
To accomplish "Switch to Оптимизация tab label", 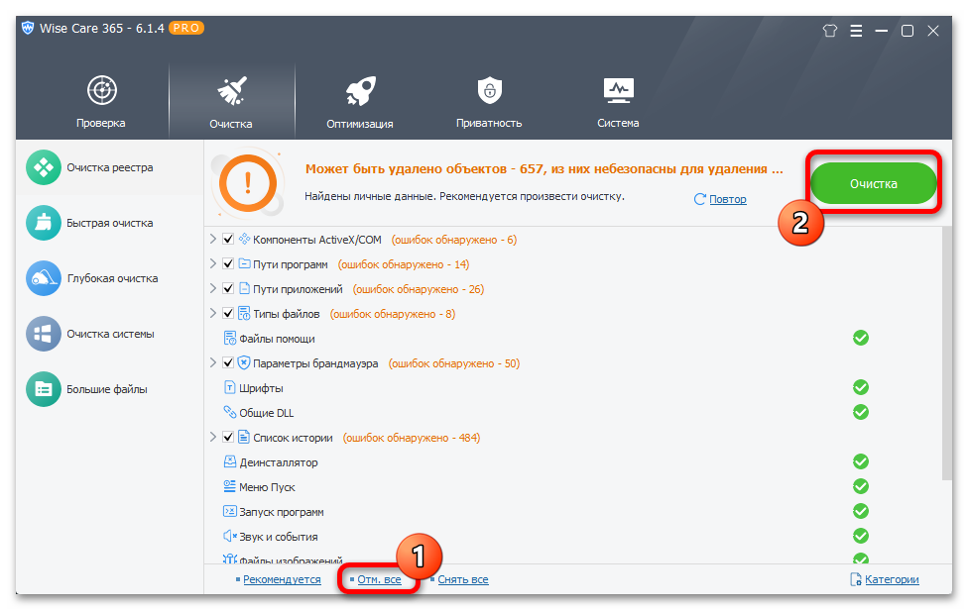I will point(360,124).
